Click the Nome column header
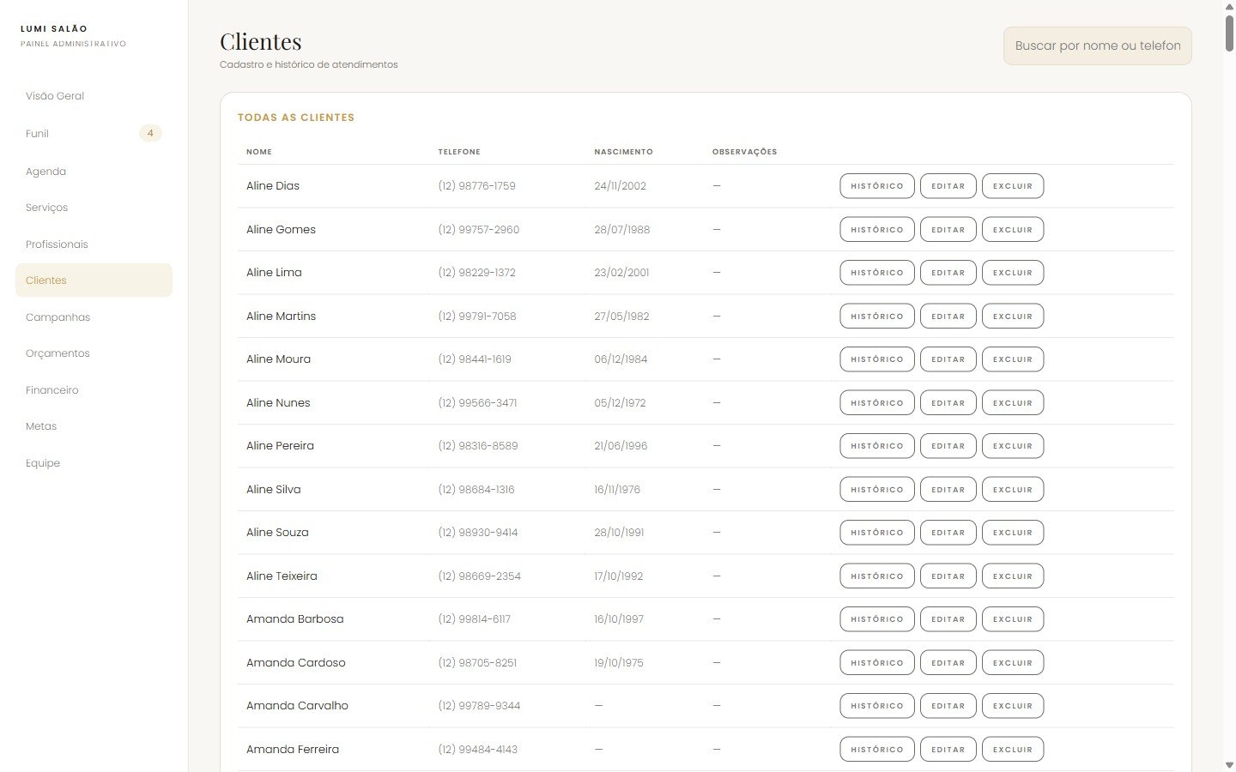This screenshot has height=772, width=1236. (x=259, y=152)
